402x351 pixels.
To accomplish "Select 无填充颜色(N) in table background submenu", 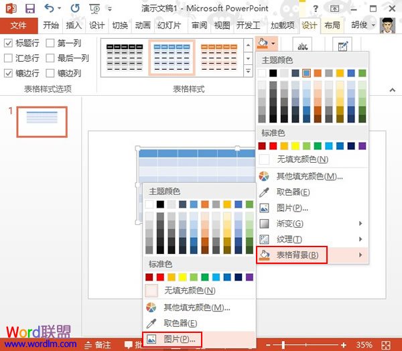I will 199,291.
